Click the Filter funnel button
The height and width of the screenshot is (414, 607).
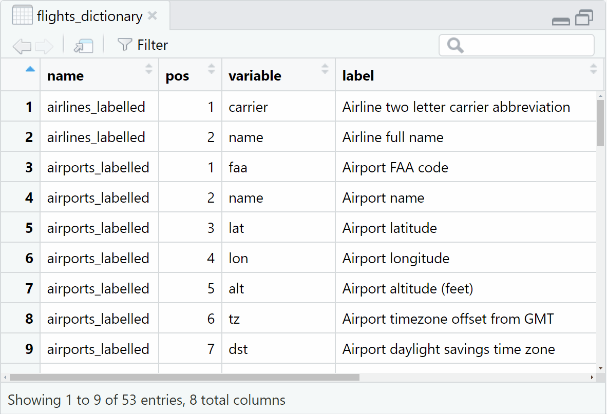(x=142, y=45)
